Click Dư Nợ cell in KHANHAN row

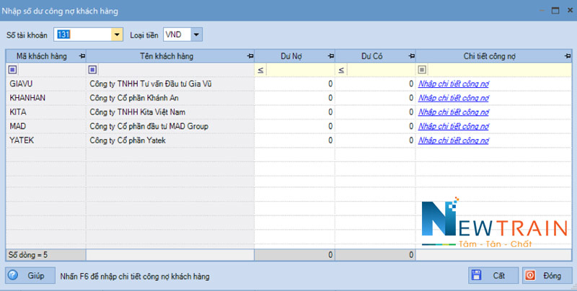point(294,98)
